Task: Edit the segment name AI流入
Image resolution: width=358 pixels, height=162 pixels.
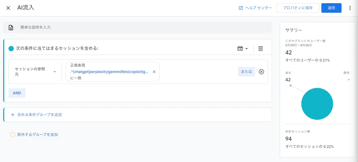Action: [26, 8]
